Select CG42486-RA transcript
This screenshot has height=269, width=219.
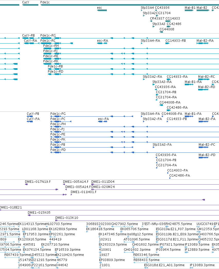[177, 108]
